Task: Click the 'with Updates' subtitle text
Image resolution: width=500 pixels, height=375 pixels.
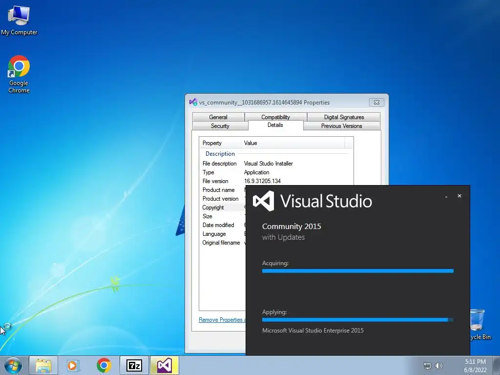Action: pos(283,237)
